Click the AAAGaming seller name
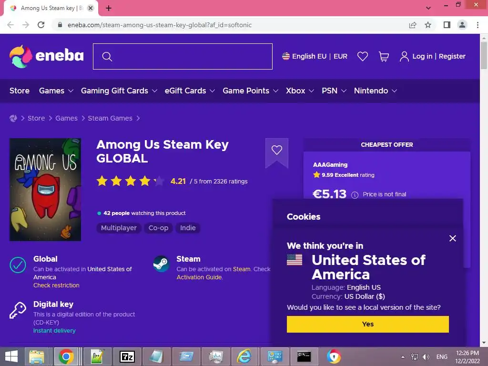The width and height of the screenshot is (488, 366). point(330,165)
